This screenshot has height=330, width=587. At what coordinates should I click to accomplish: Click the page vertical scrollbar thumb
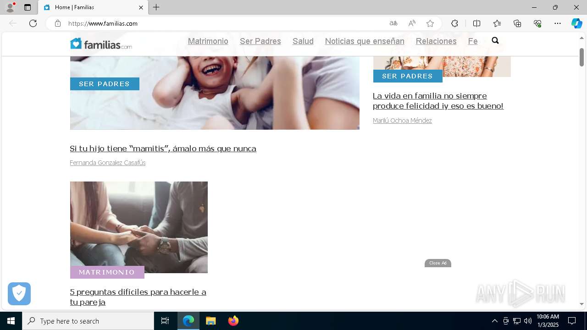(581, 57)
